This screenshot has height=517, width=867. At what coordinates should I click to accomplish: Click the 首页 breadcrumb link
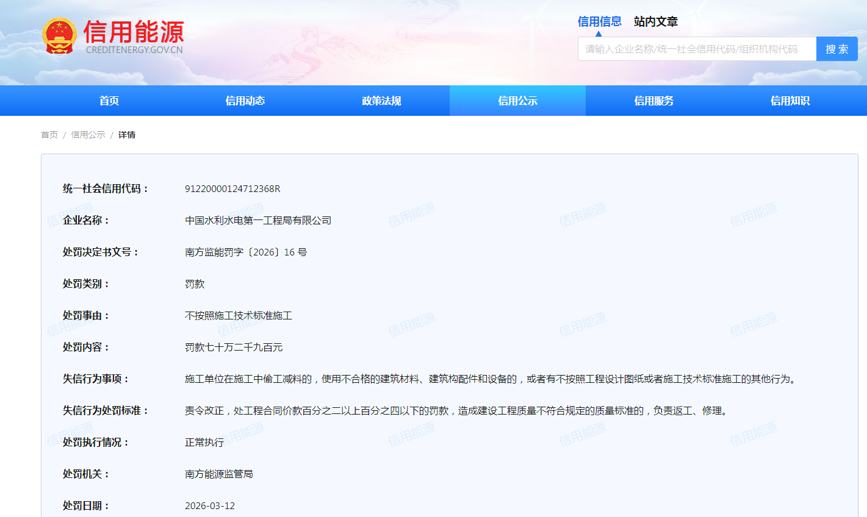click(x=49, y=135)
